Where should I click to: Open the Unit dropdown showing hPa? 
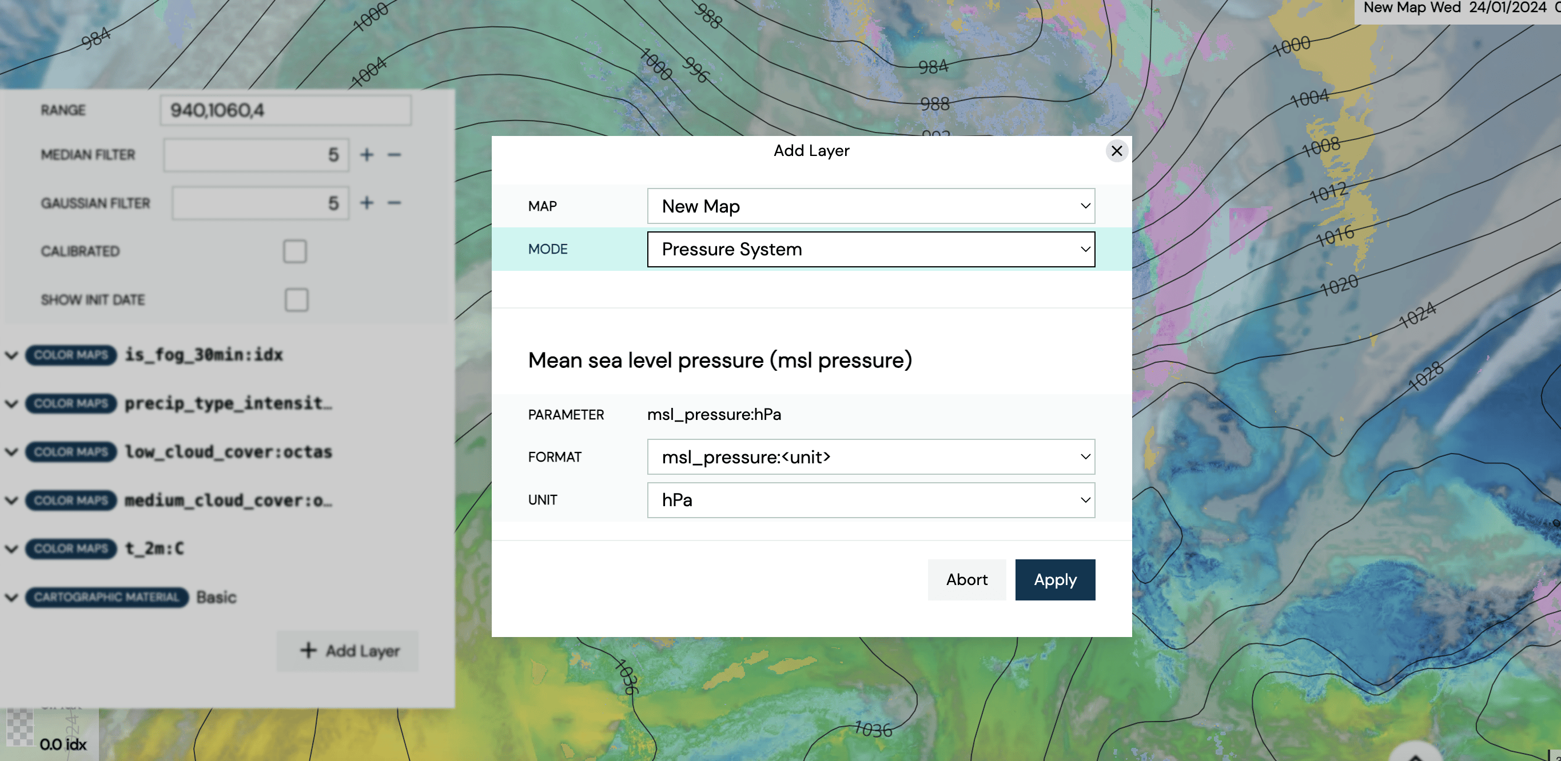coord(871,499)
